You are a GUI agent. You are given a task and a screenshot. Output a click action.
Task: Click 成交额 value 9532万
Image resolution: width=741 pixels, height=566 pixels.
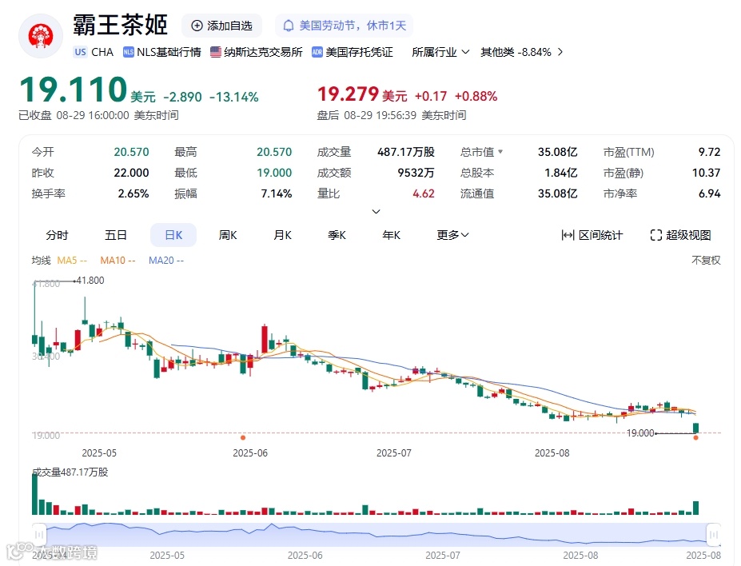tap(416, 173)
